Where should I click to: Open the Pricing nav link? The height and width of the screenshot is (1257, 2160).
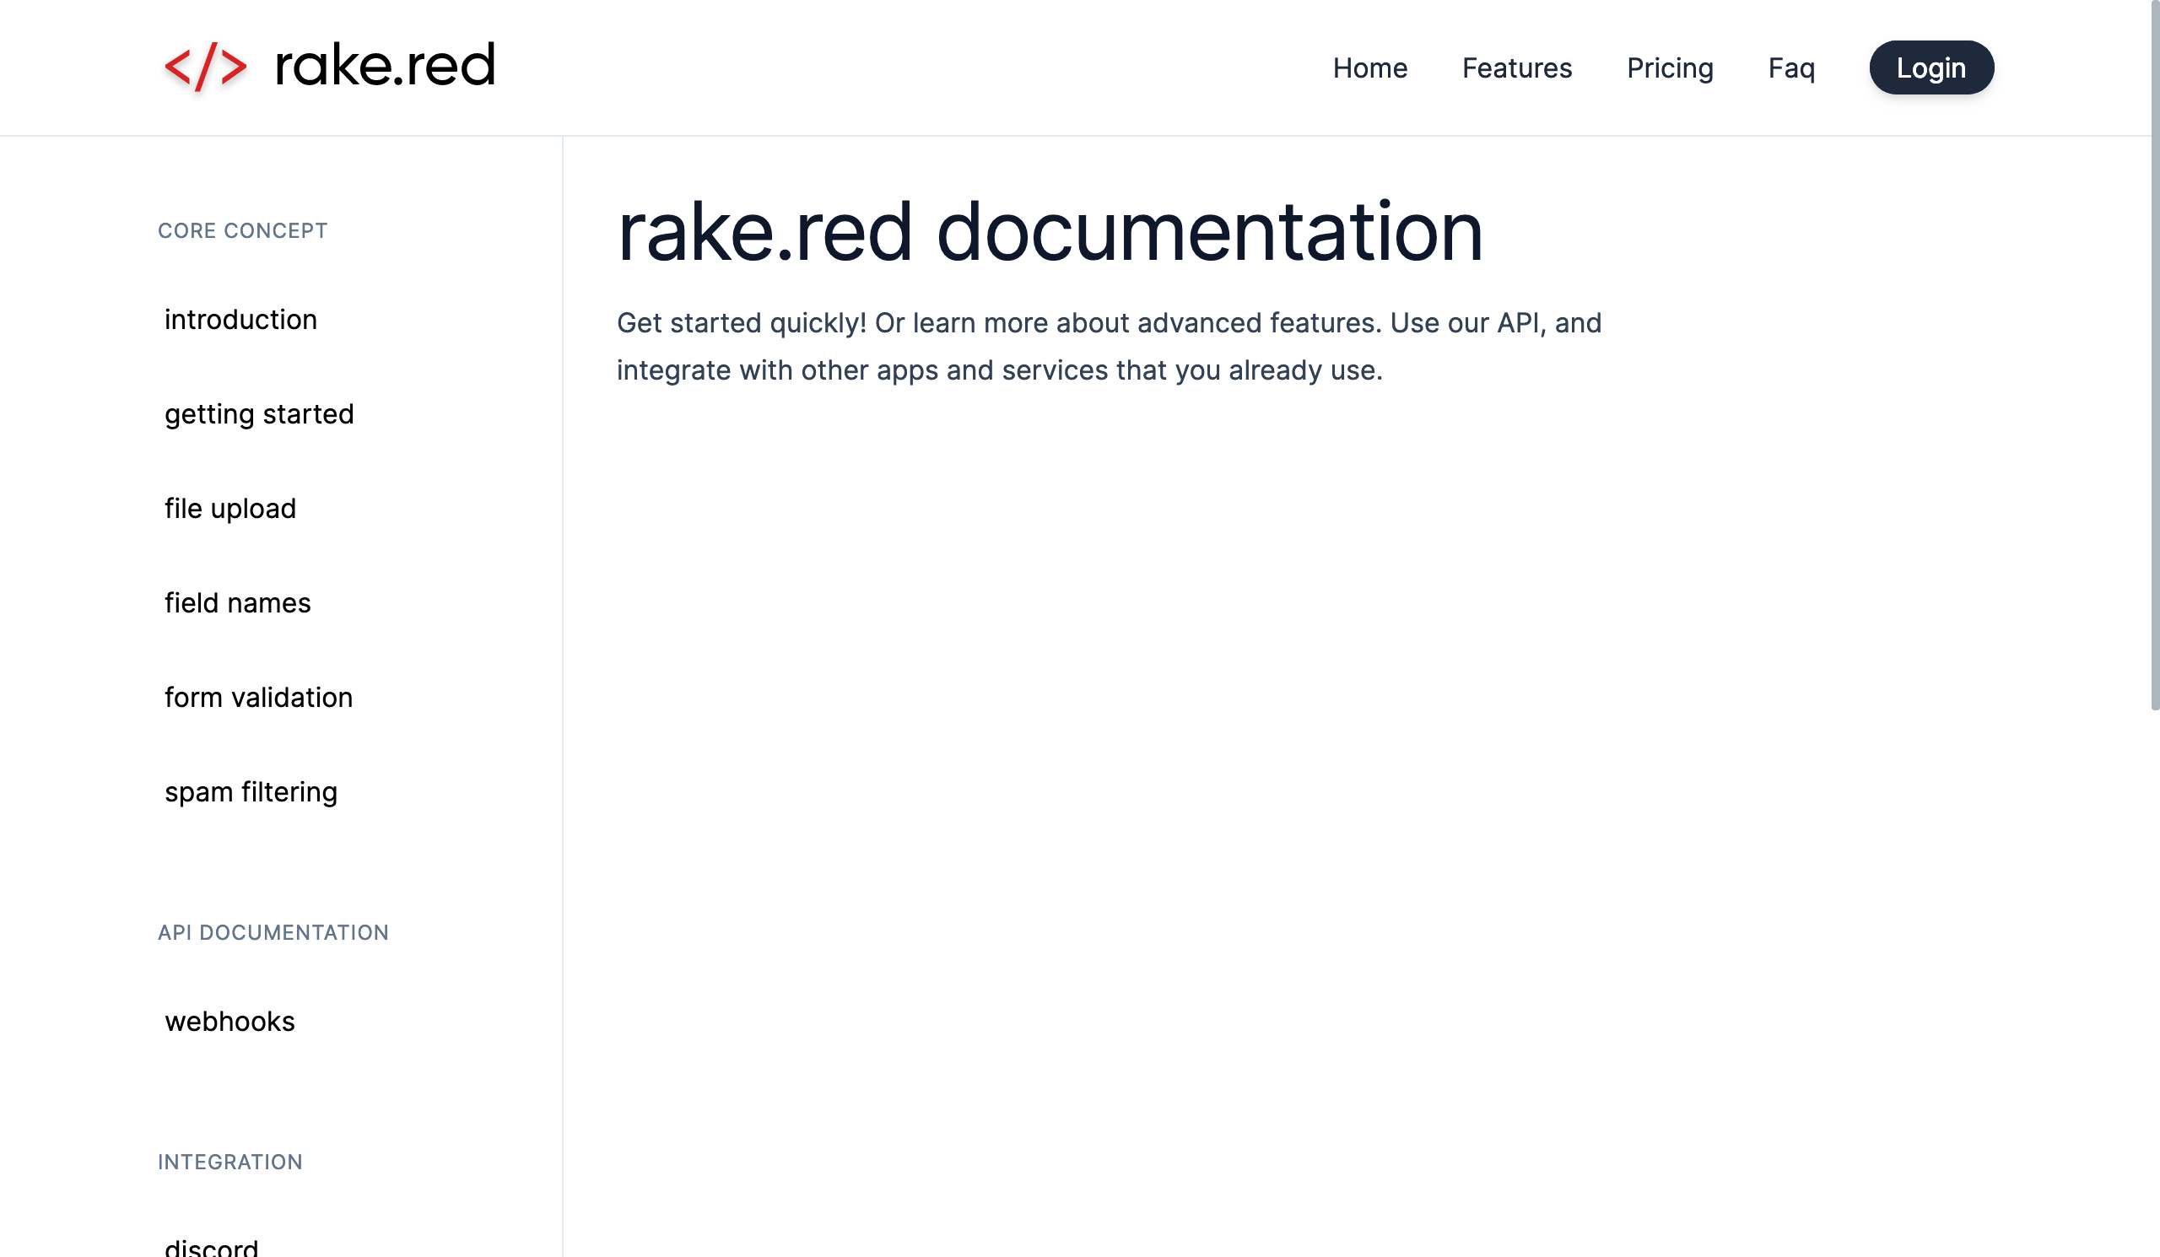pos(1670,67)
